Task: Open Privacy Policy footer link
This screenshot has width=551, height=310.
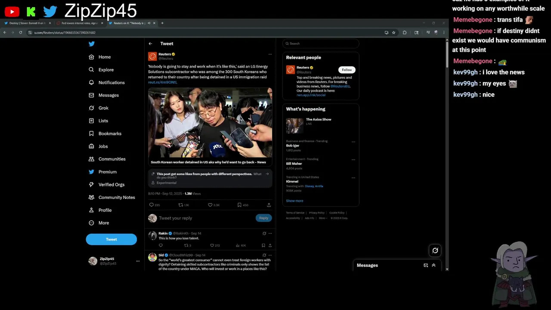Action: [317, 213]
